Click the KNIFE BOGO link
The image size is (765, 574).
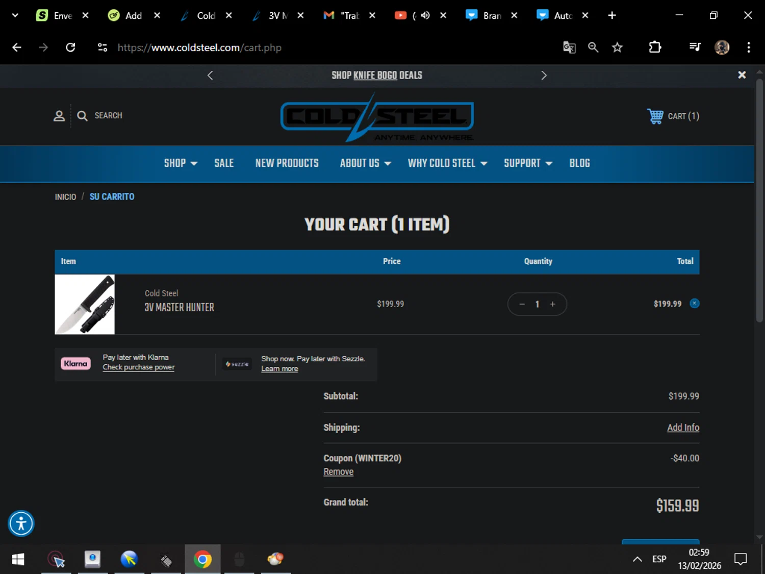point(375,76)
